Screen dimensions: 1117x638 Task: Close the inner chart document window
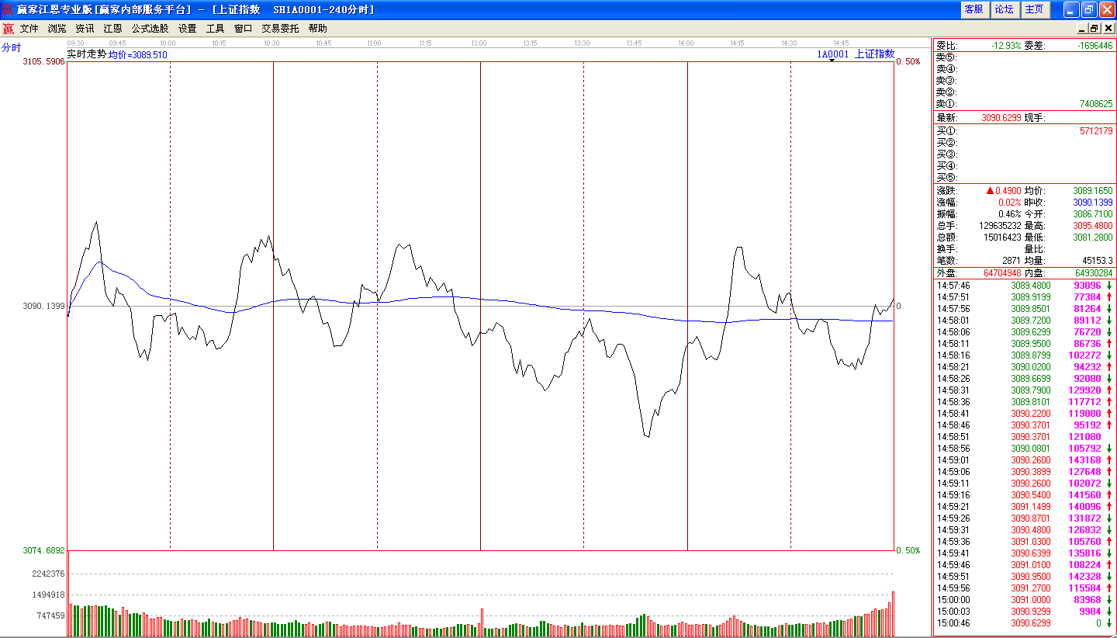[x=1108, y=29]
